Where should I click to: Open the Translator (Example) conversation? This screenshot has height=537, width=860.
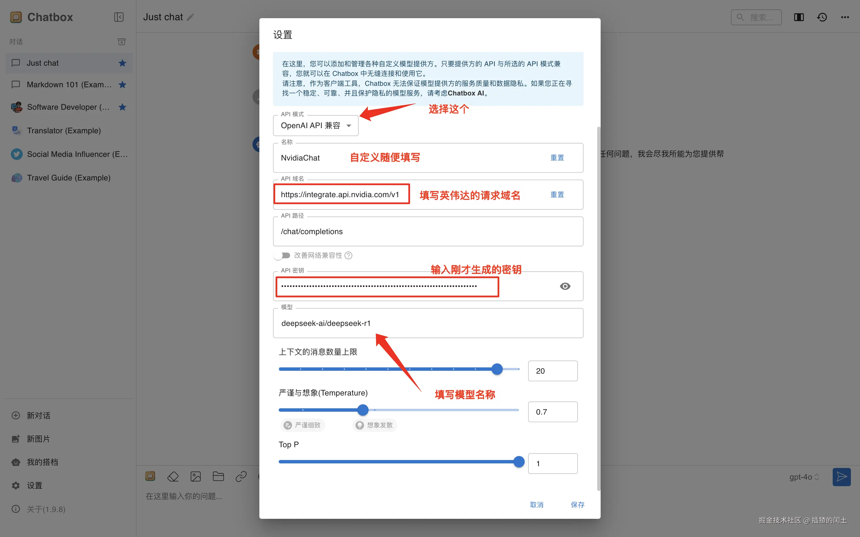tap(64, 131)
